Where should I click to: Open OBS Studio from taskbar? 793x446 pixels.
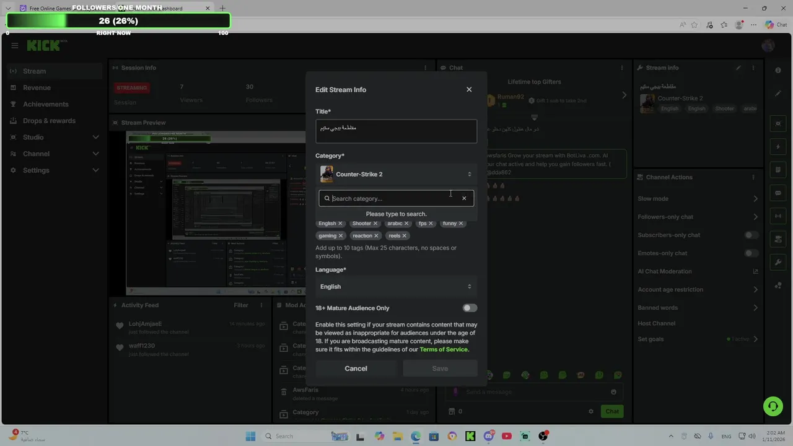pos(543,436)
